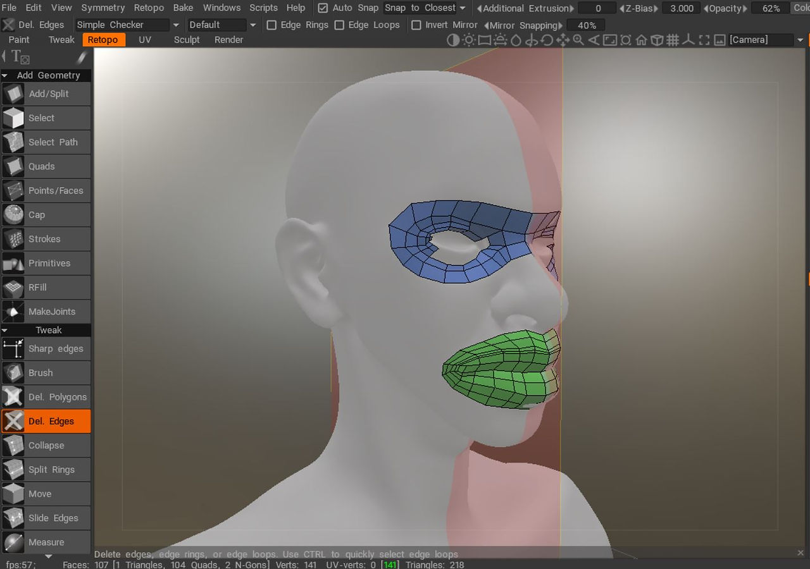This screenshot has width=810, height=569.
Task: Activate the Strokes tool
Action: point(46,239)
